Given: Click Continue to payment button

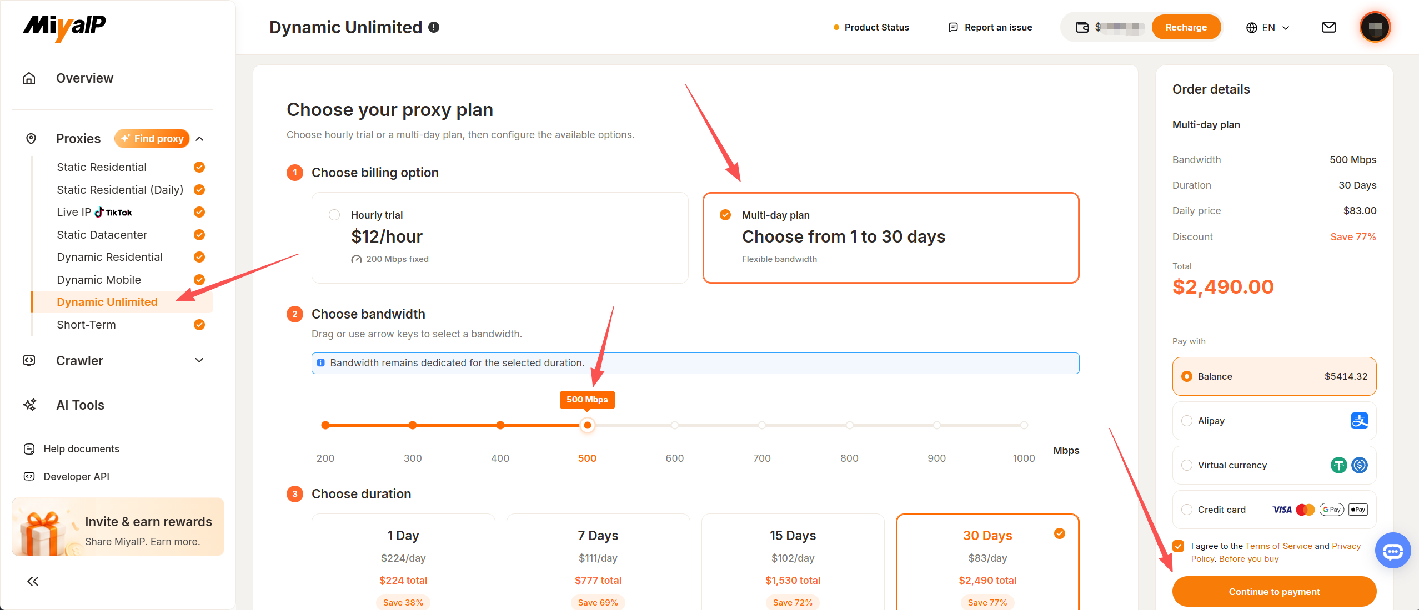Looking at the screenshot, I should click(x=1274, y=592).
